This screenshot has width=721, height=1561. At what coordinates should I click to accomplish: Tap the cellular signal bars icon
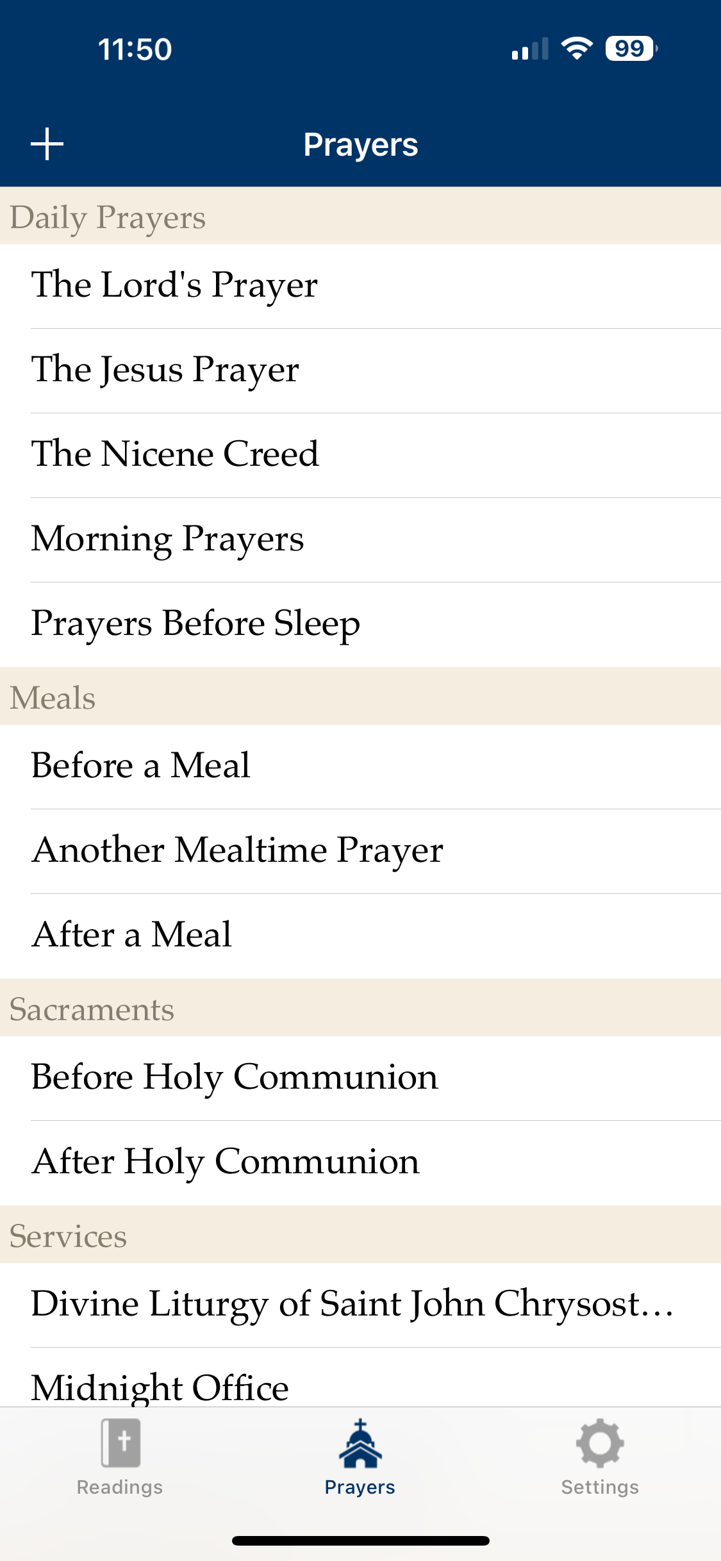[529, 49]
